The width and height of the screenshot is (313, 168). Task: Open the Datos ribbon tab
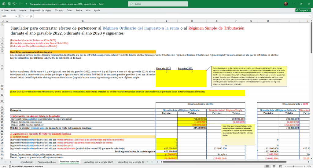click(x=69, y=10)
